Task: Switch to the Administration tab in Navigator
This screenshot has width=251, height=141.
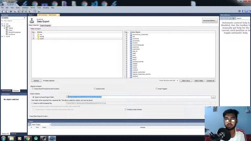Action: coord(6,90)
